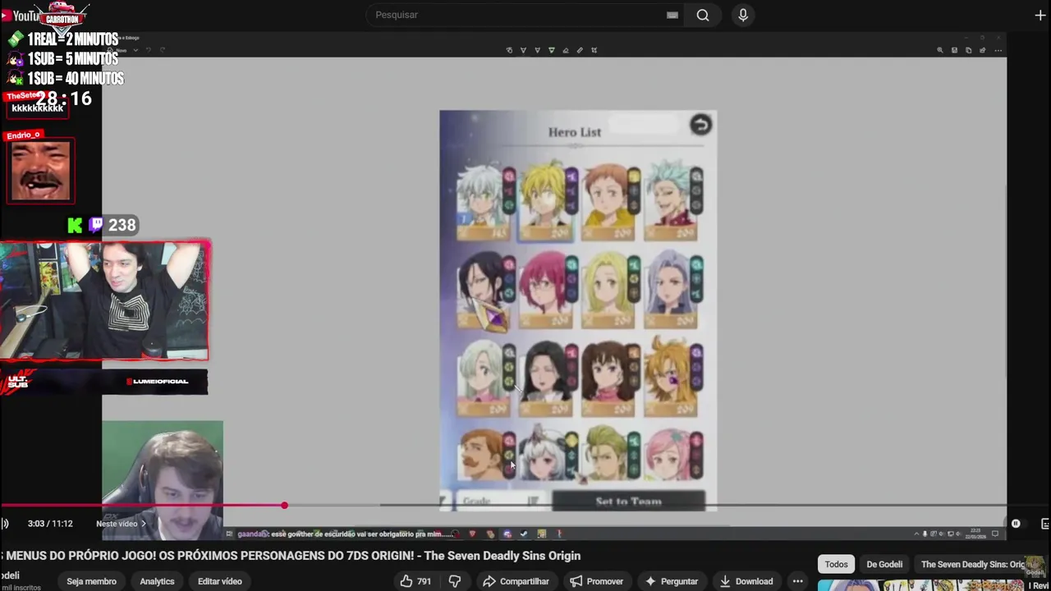Select the spiky orange-haired hero in third row
The height and width of the screenshot is (591, 1051).
click(x=672, y=378)
